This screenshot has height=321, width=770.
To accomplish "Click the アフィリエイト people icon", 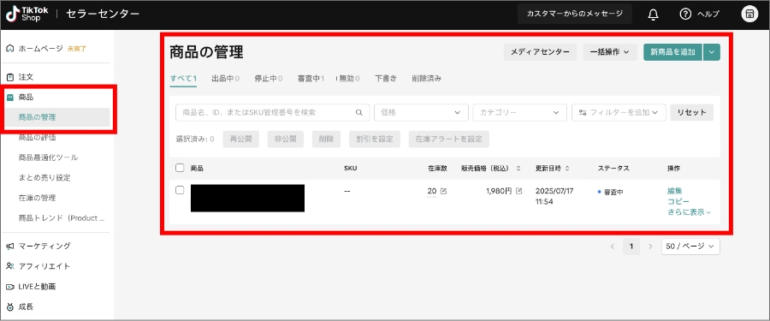I will [x=10, y=266].
